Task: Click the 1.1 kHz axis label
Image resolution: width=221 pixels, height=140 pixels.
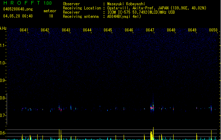Action: [x=3, y=45]
